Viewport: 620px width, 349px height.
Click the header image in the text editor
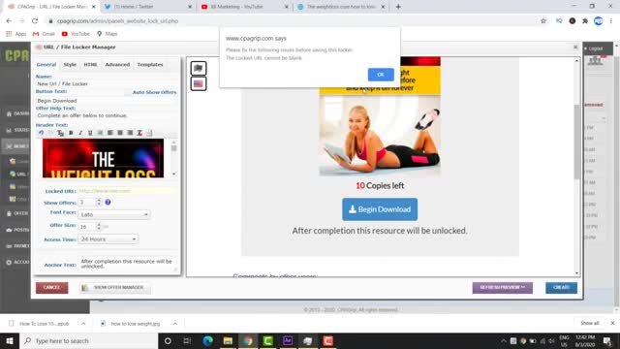pos(103,158)
